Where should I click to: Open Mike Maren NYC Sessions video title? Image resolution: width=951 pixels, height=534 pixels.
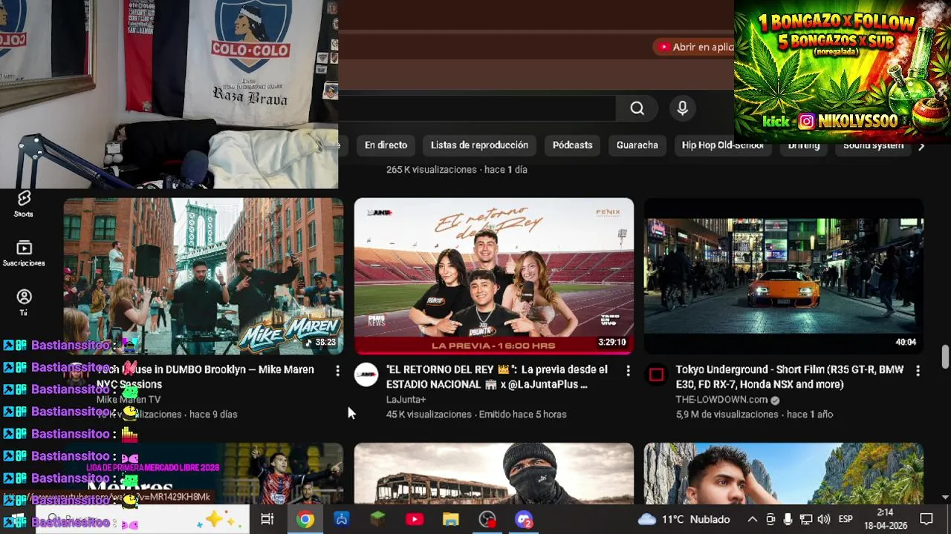click(205, 377)
